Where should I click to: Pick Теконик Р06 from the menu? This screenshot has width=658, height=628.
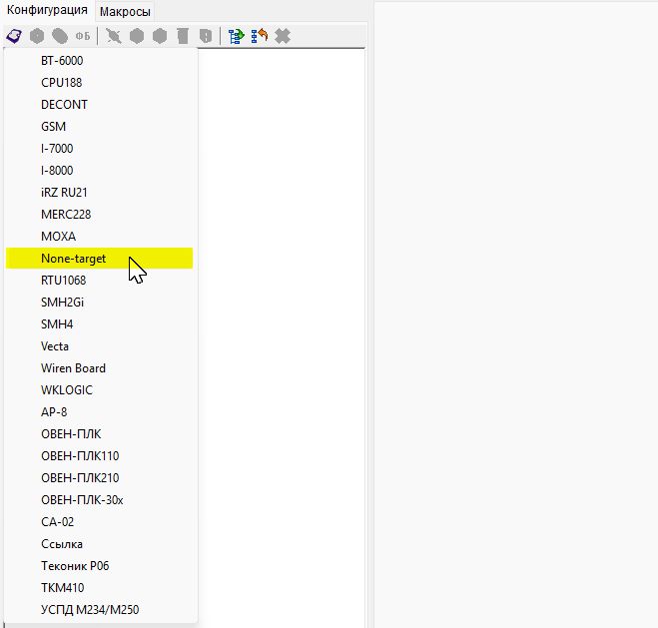coord(75,566)
